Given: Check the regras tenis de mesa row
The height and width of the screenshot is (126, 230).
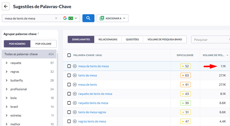Looking at the screenshot, I should (69, 121).
